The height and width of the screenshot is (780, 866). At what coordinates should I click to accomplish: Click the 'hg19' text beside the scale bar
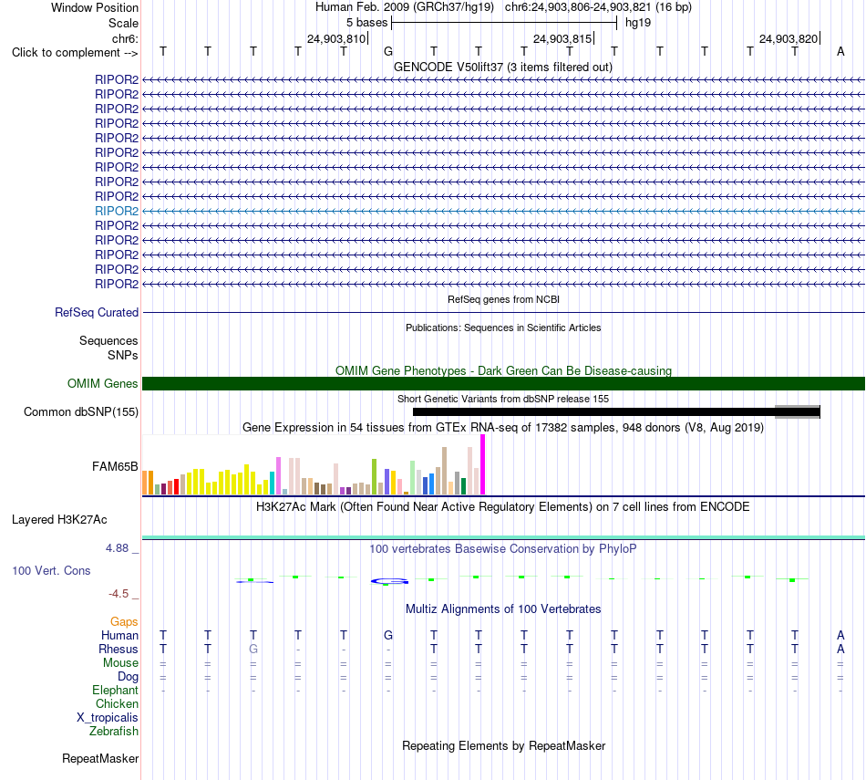tap(638, 23)
